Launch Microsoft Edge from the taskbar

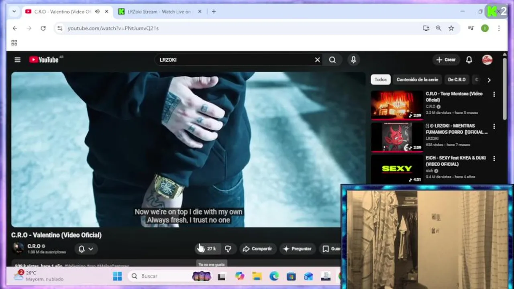(x=274, y=276)
